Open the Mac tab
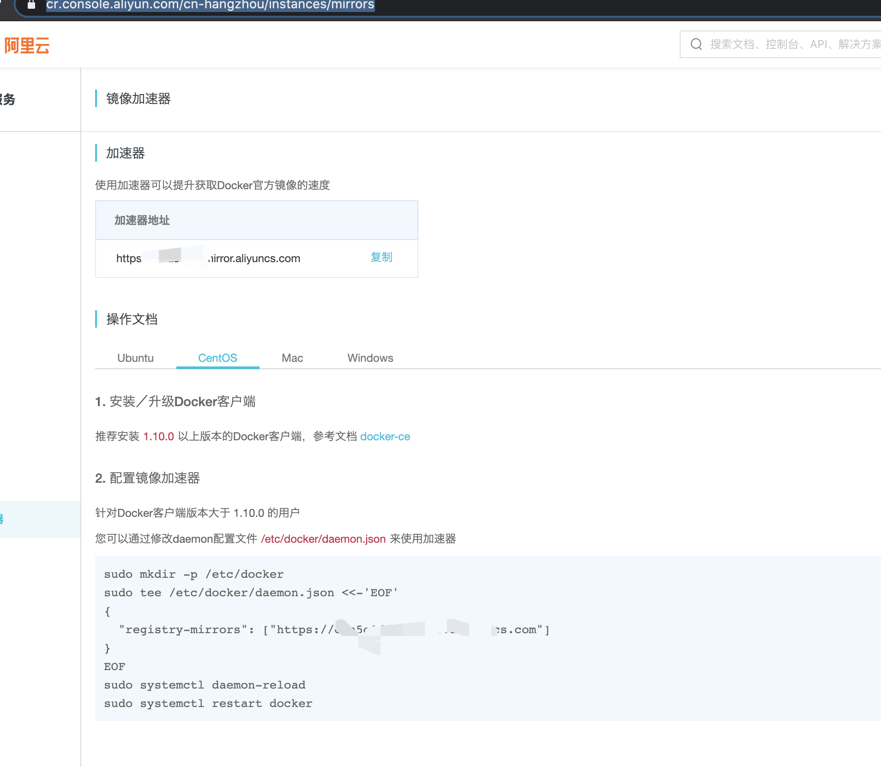The height and width of the screenshot is (767, 881). coord(292,358)
